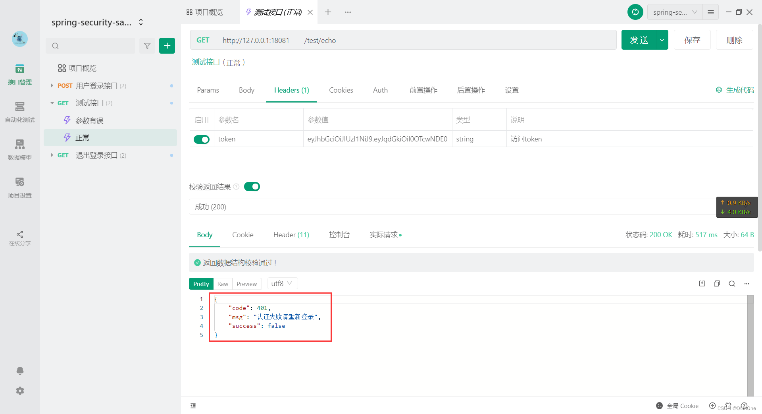Switch to the 实际请求 response tab
This screenshot has width=762, height=414.
(383, 234)
